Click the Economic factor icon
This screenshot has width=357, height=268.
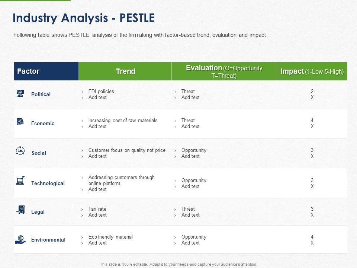pos(20,122)
